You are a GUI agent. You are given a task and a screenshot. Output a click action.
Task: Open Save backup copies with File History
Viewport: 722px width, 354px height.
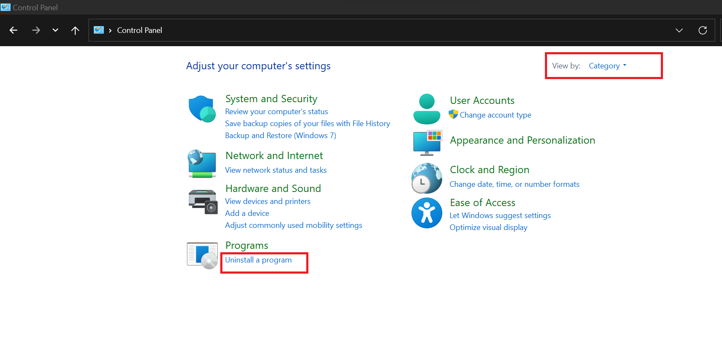[308, 124]
